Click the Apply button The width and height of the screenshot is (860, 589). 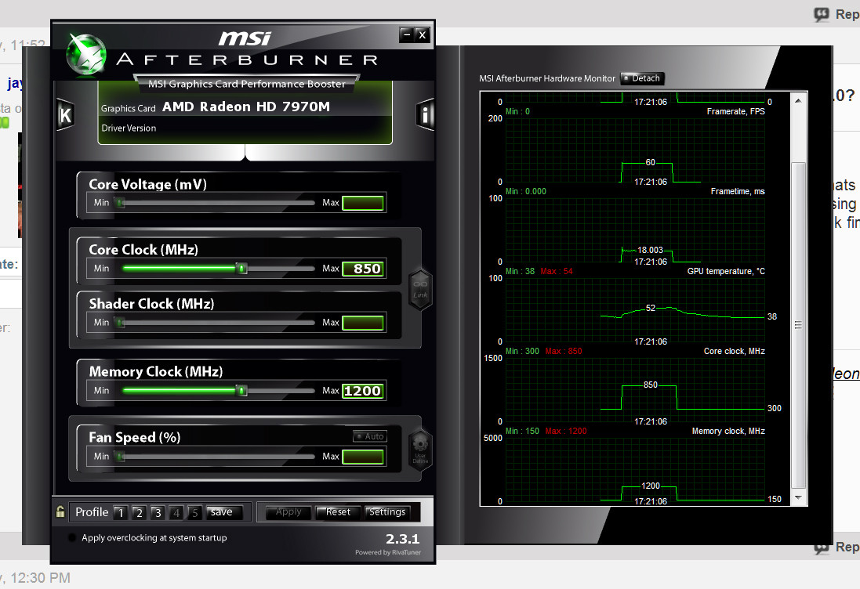(x=288, y=511)
